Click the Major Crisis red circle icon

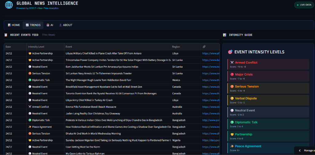[x=232, y=74]
